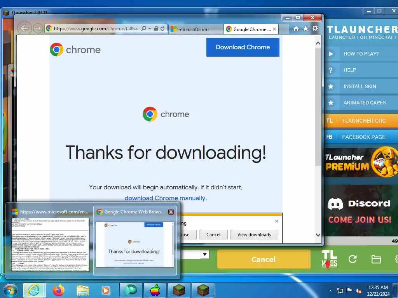Open Action Center flag tray icon
The width and height of the screenshot is (398, 298).
coord(349,291)
